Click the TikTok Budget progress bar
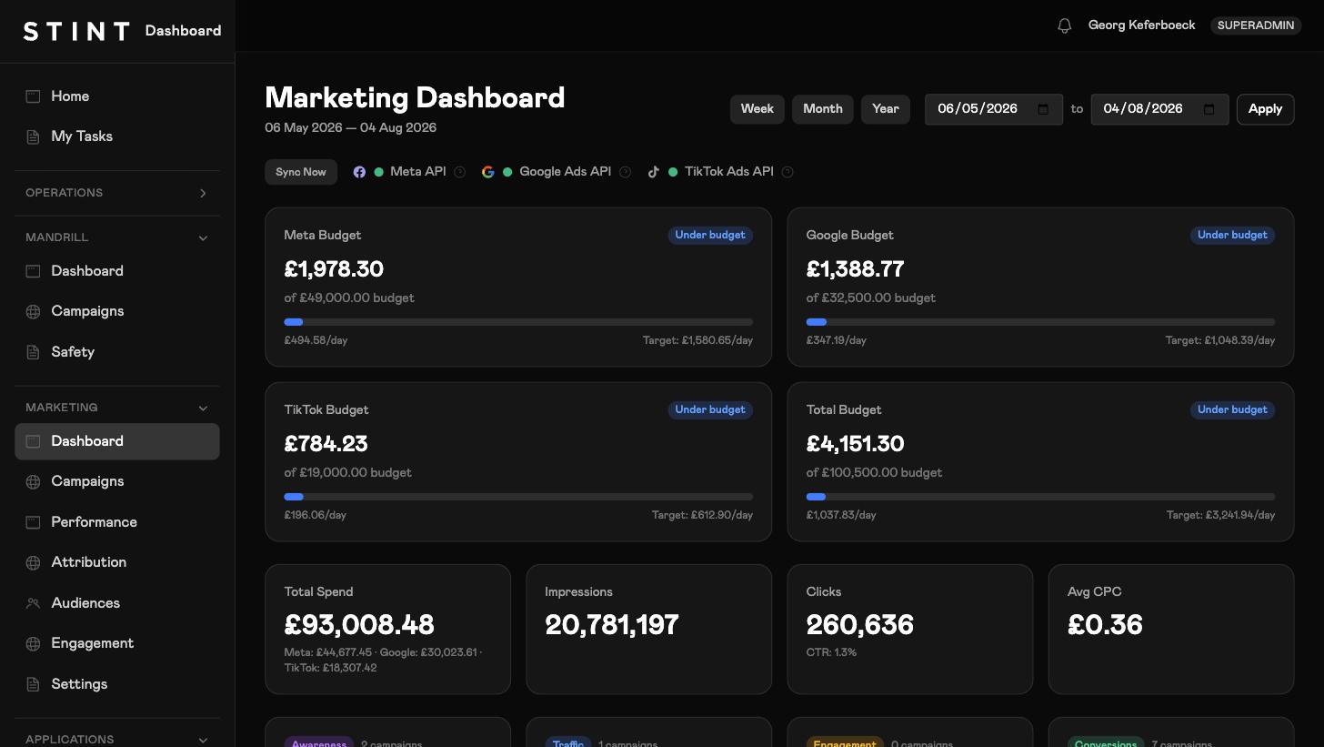Screen dimensions: 1324x747 point(518,497)
